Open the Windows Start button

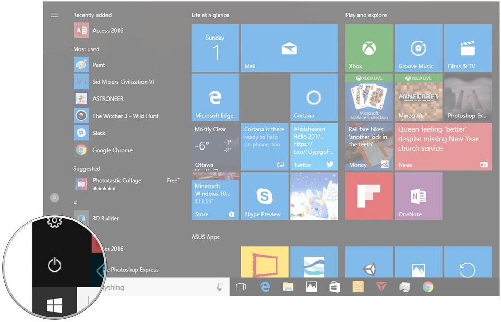[54, 306]
